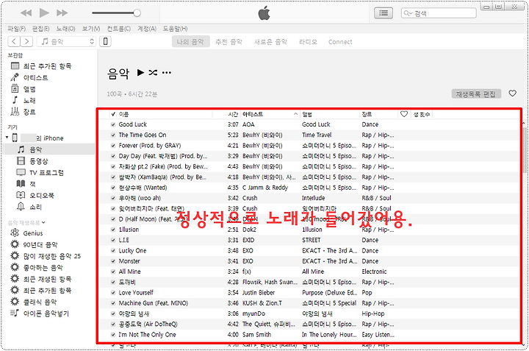Click the forward navigation arrow
Viewport: 529px width, 351px height.
[x=26, y=41]
